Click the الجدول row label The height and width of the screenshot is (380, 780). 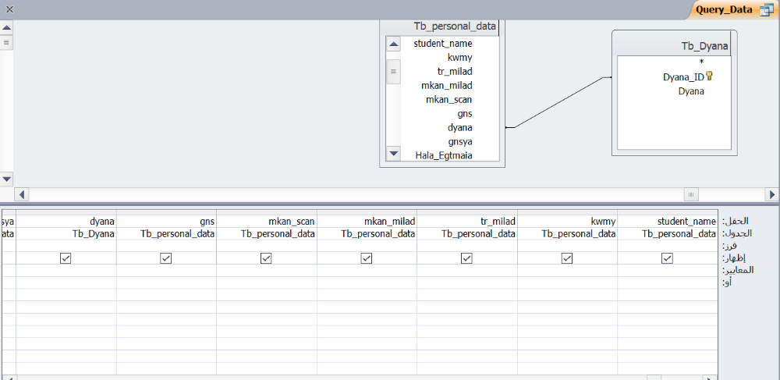[x=737, y=233]
